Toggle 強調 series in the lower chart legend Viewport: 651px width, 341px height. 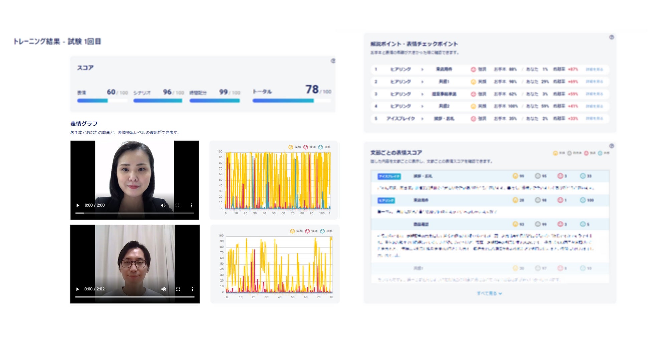(311, 231)
